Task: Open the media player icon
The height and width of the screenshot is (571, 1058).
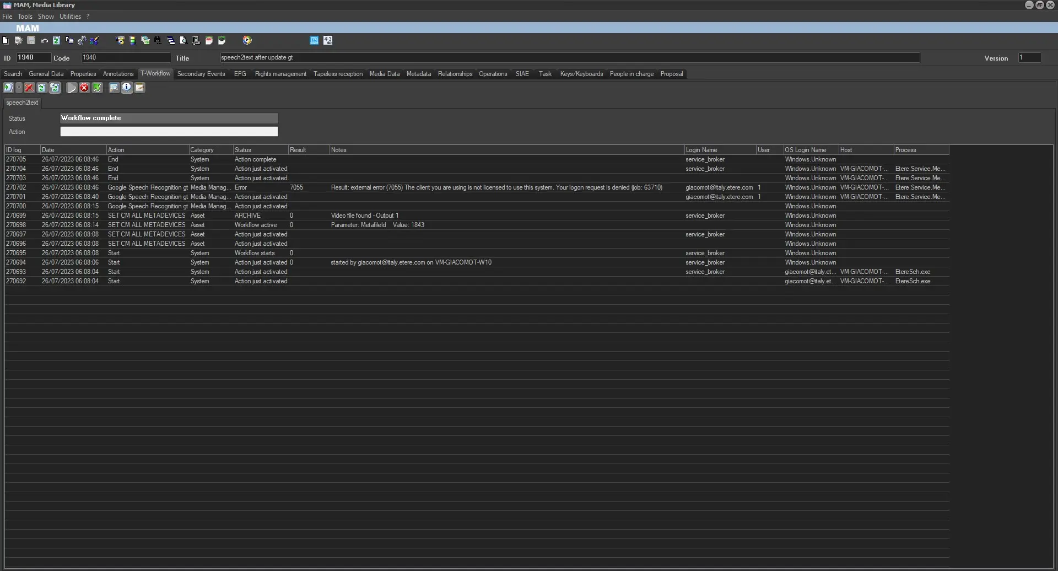Action: point(247,40)
